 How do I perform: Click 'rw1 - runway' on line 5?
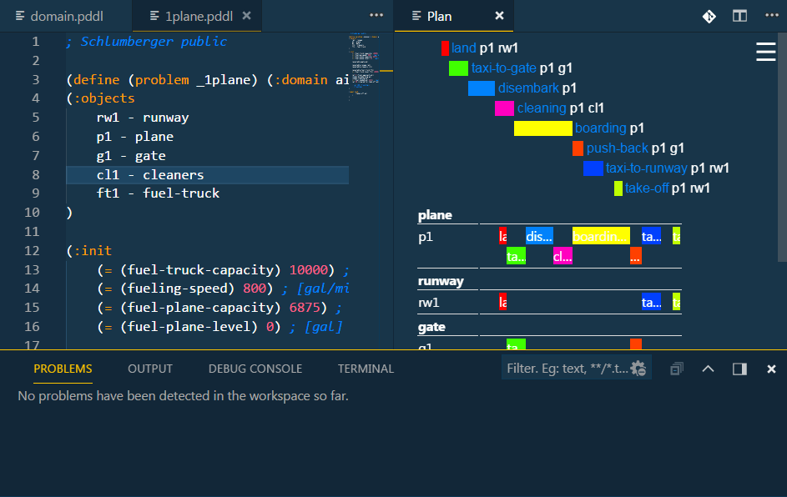[143, 118]
